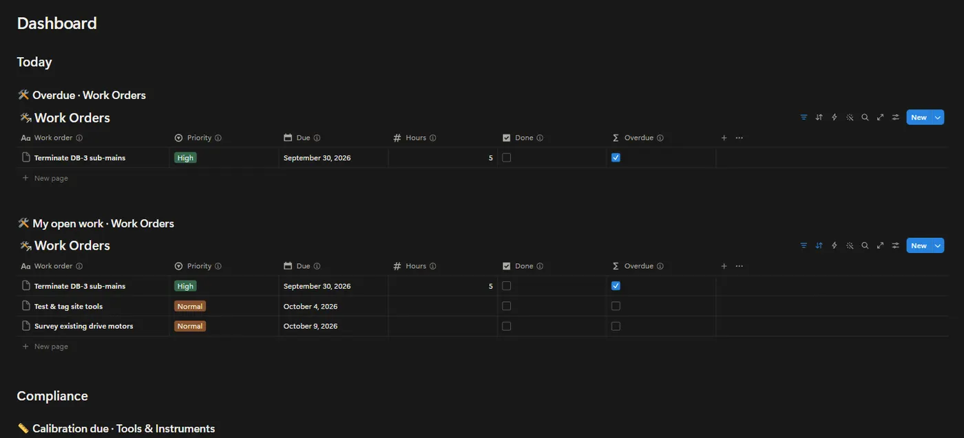This screenshot has width=964, height=438.
Task: Click the magic wand icon in the My open work toolbar
Action: pos(850,245)
